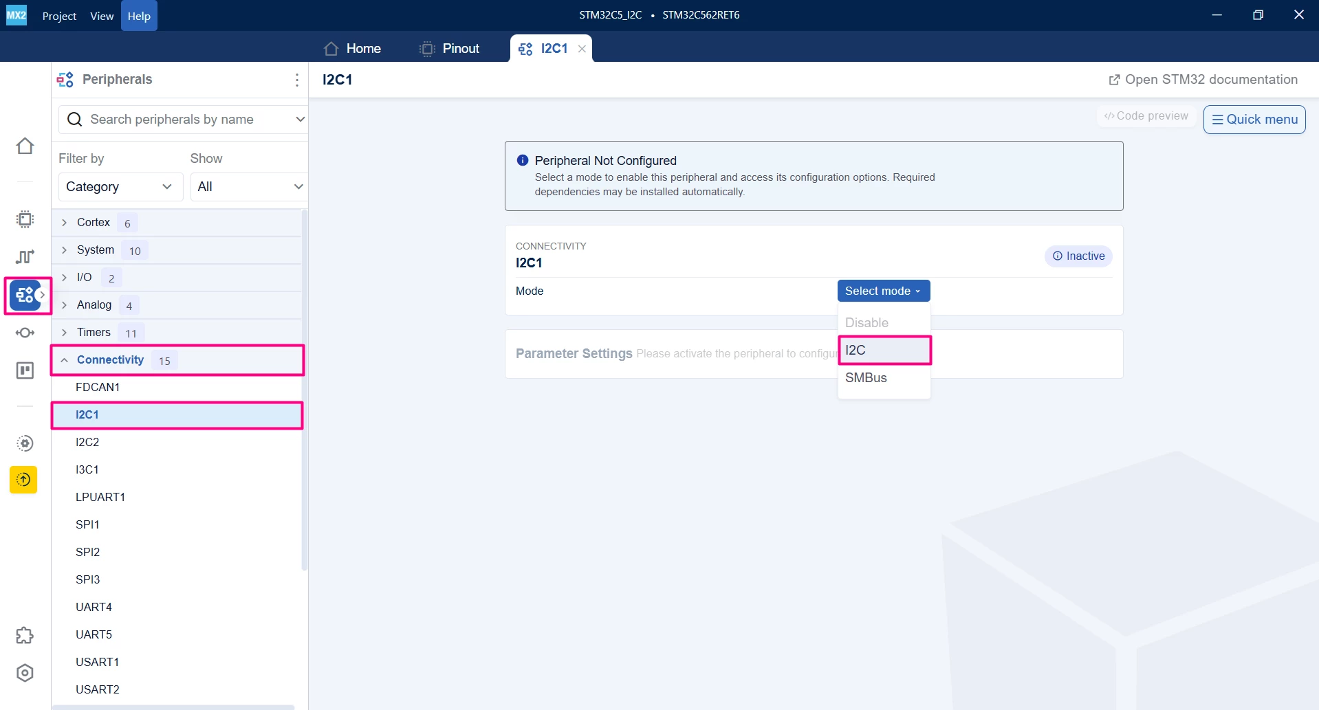Image resolution: width=1319 pixels, height=710 pixels.
Task: Expand the search peripherals dropdown arrow
Action: coord(300,120)
